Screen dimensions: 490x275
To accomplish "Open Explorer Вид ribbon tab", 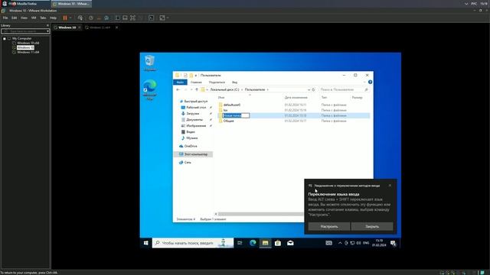I will [235, 82].
